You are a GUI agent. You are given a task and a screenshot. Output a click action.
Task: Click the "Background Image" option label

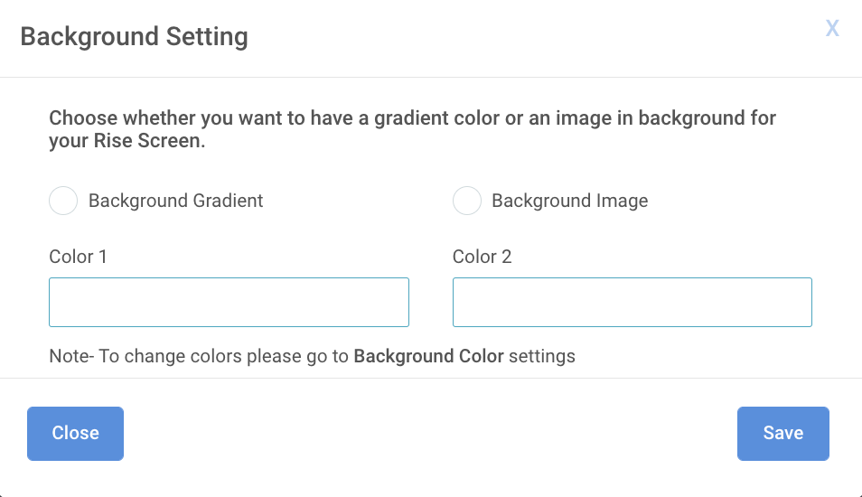569,201
